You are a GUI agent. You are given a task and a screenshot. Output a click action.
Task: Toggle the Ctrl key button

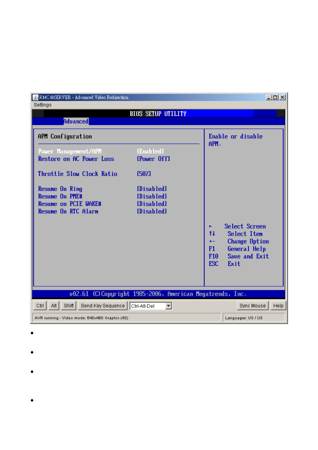coord(40,306)
